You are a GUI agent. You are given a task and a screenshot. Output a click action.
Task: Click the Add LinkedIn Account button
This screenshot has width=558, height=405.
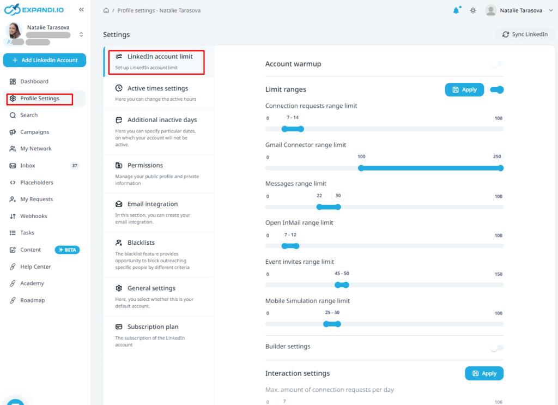[x=44, y=60]
